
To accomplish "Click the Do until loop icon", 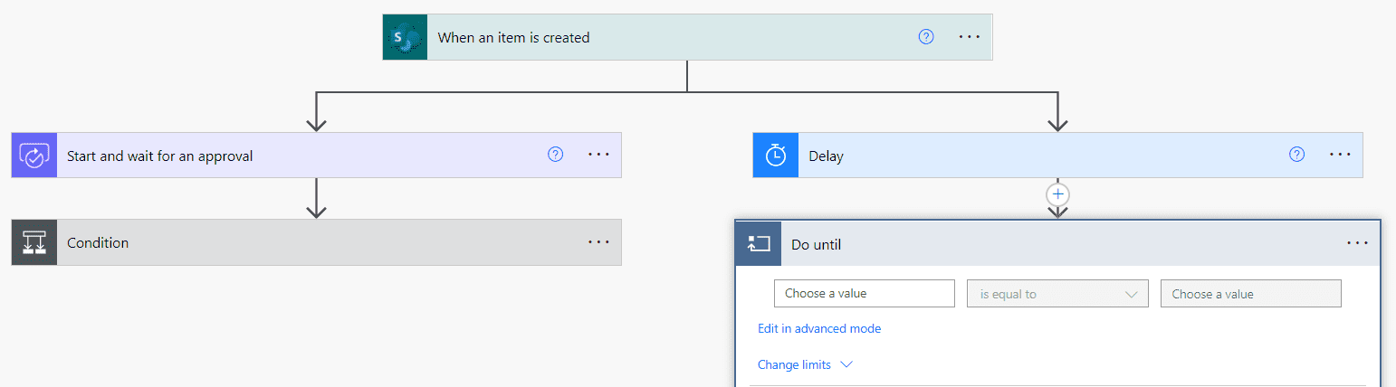I will pyautogui.click(x=758, y=244).
